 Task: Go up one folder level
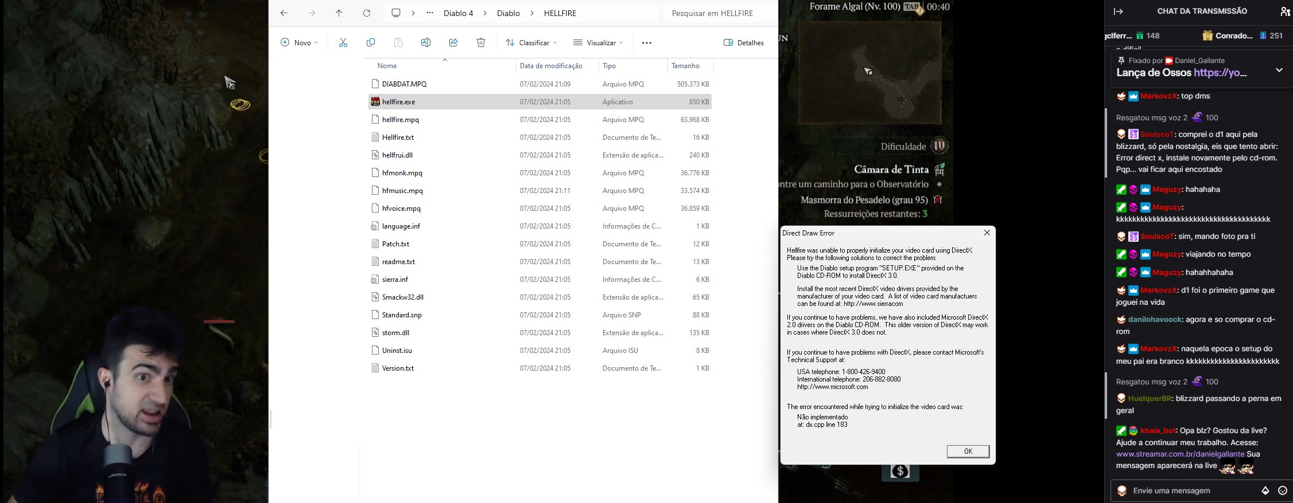(x=339, y=13)
